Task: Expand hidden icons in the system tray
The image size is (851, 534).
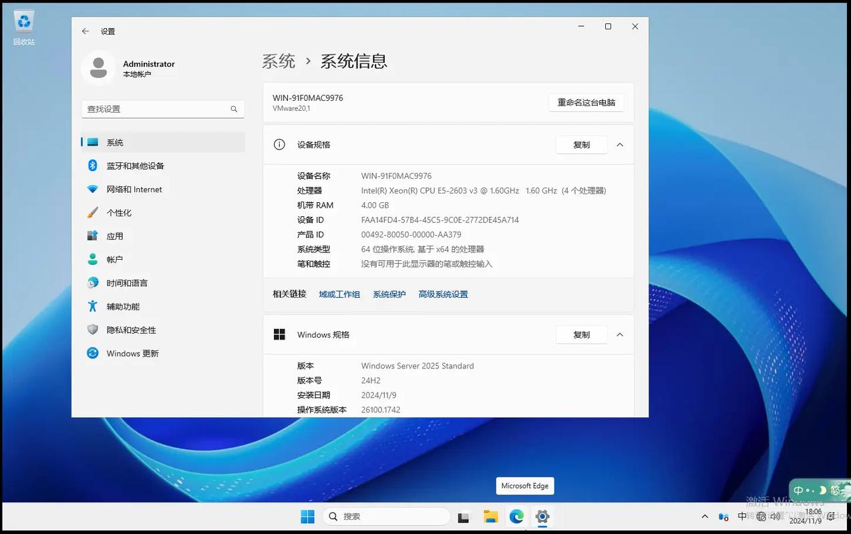Action: (704, 516)
